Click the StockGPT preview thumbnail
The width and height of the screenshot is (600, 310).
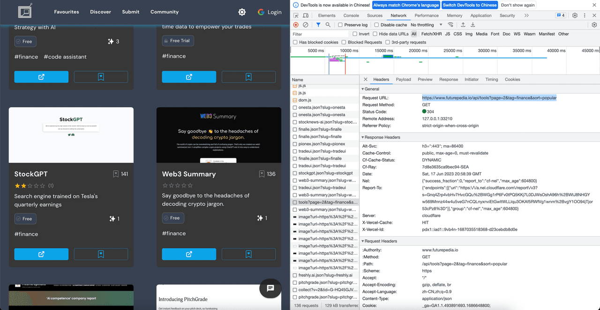click(x=71, y=135)
